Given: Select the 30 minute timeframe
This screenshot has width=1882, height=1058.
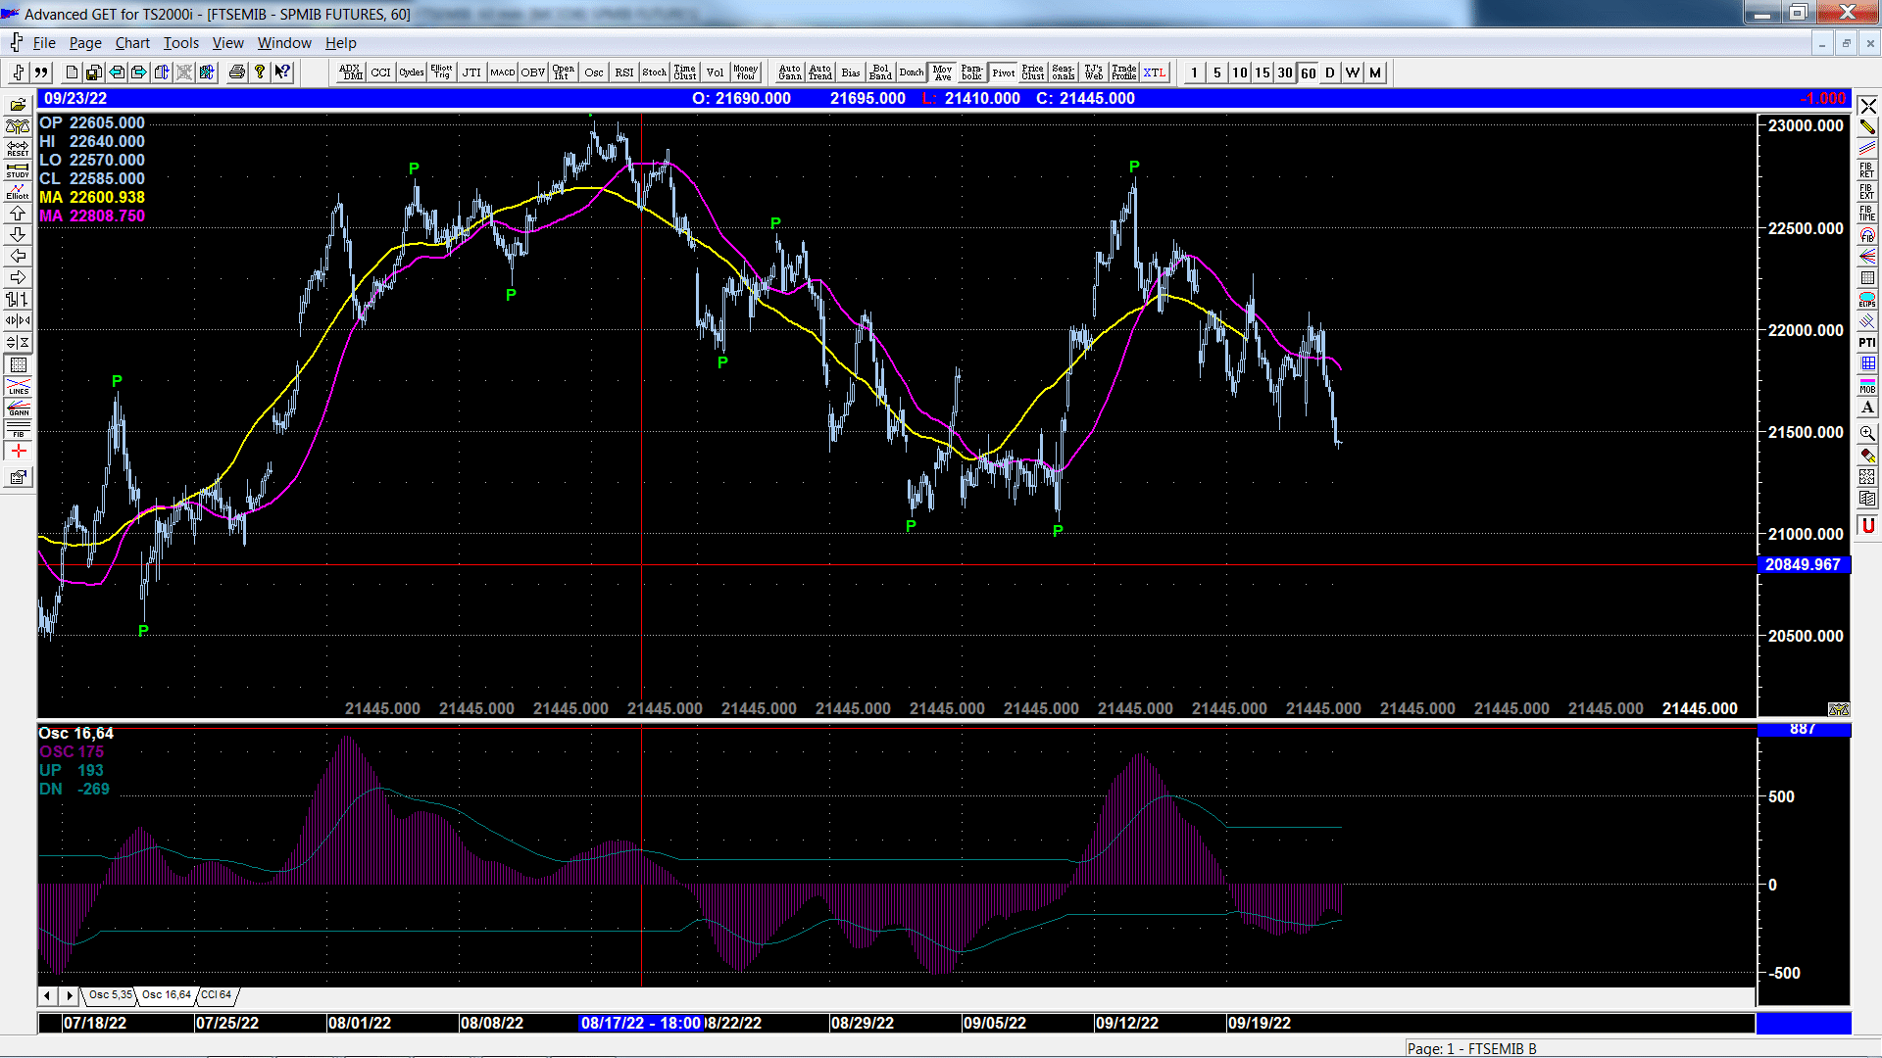Looking at the screenshot, I should (x=1285, y=72).
